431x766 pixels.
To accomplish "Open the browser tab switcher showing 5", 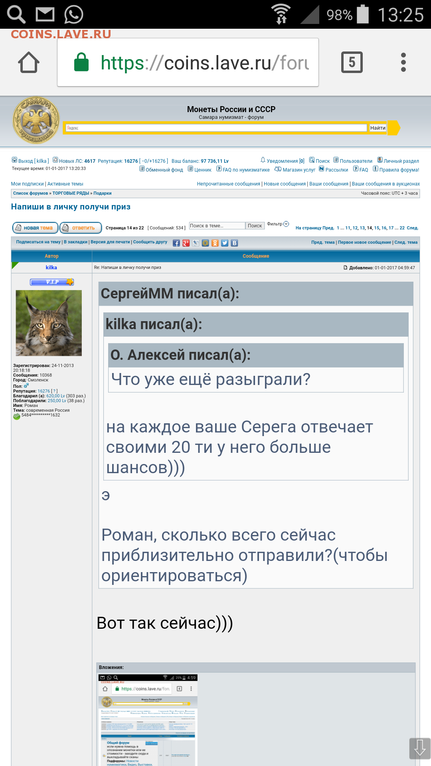I will click(x=352, y=62).
